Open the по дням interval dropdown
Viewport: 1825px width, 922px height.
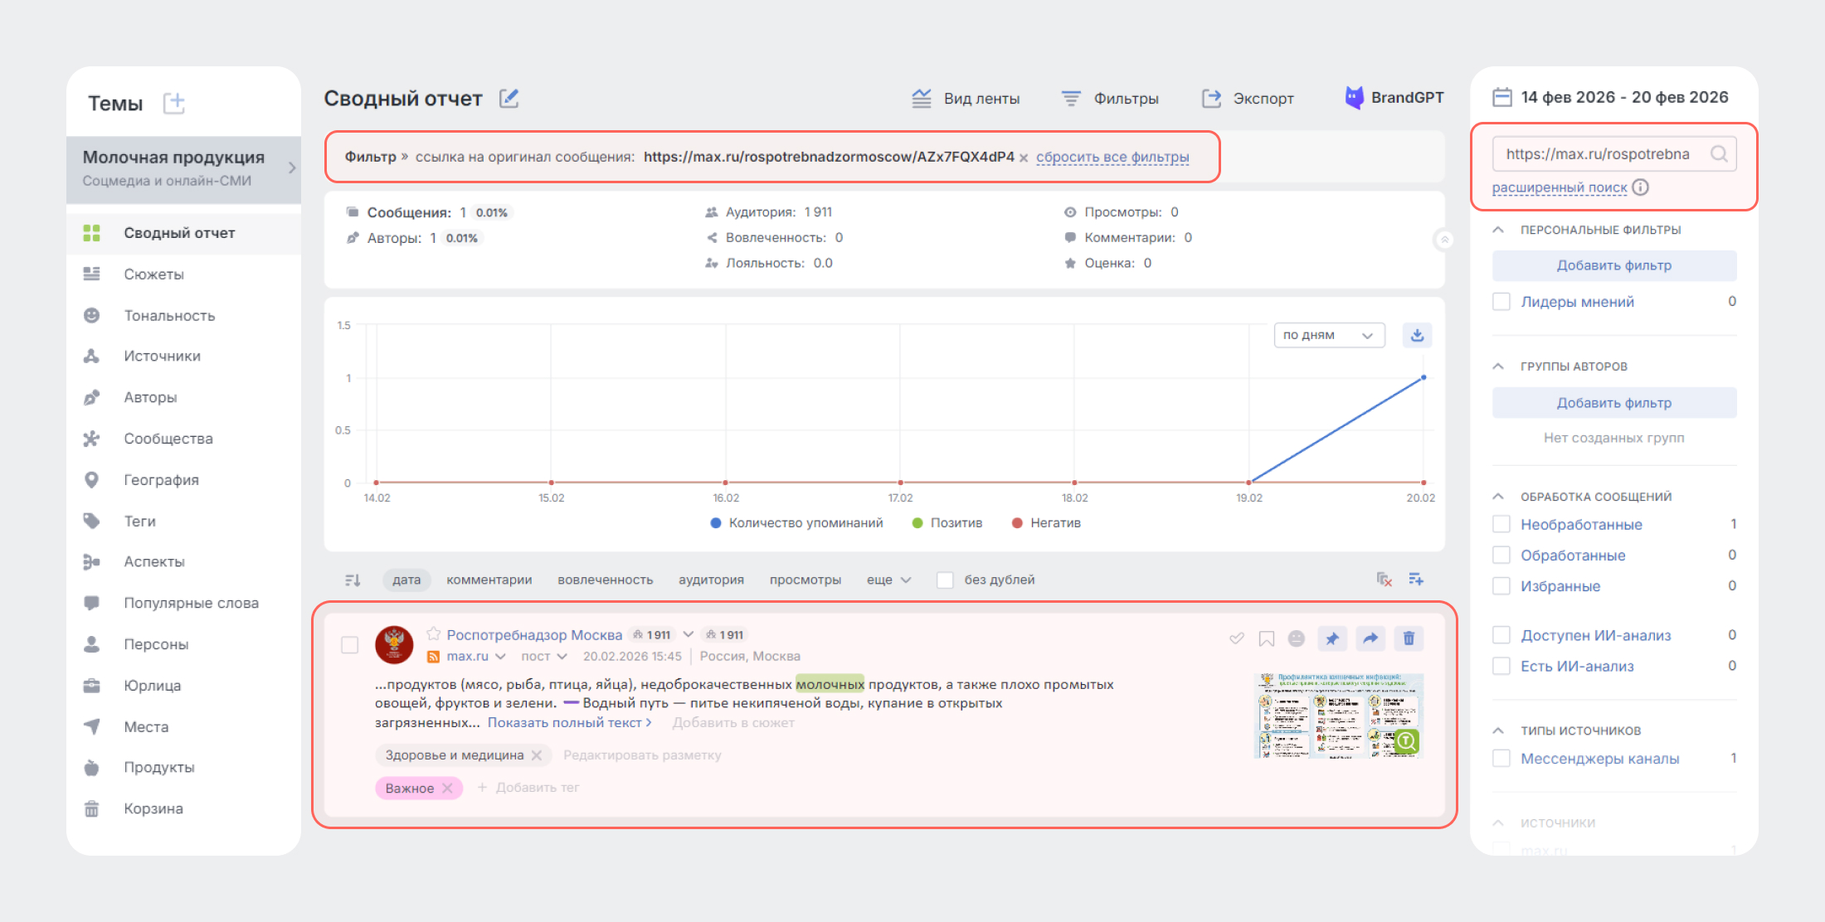click(1328, 335)
